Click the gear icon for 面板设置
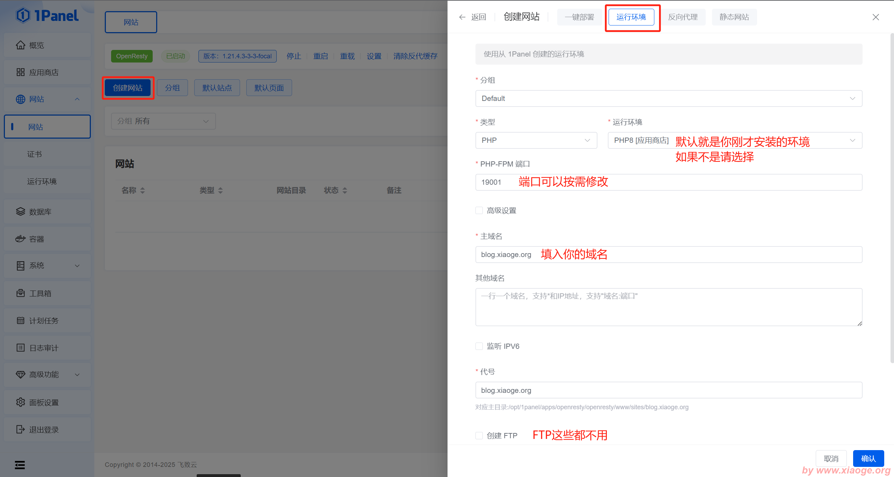 (x=21, y=402)
